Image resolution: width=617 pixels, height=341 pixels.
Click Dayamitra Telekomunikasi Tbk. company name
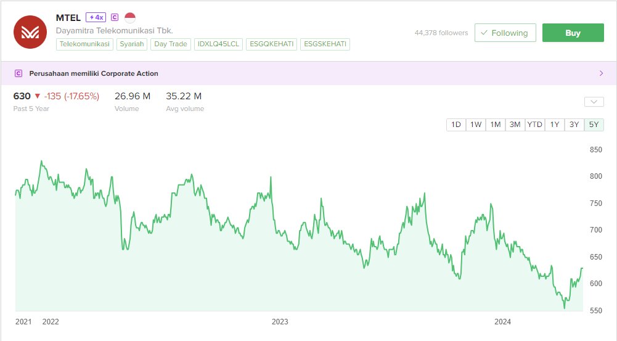(114, 31)
